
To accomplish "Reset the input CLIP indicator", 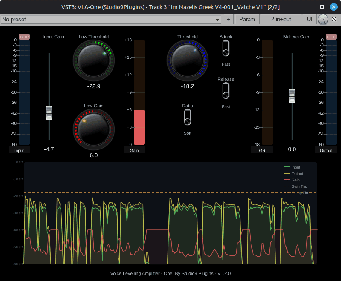I will pyautogui.click(x=24, y=37).
